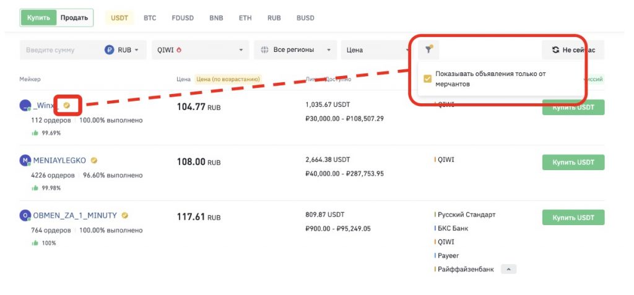Select the BTC currency tab
Viewport: 634px width, 295px height.
pos(150,18)
